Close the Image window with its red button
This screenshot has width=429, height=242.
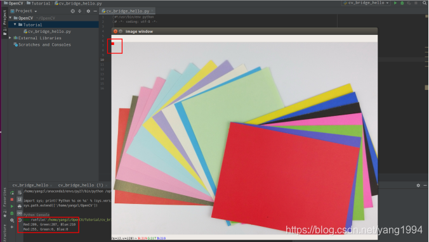pyautogui.click(x=115, y=31)
